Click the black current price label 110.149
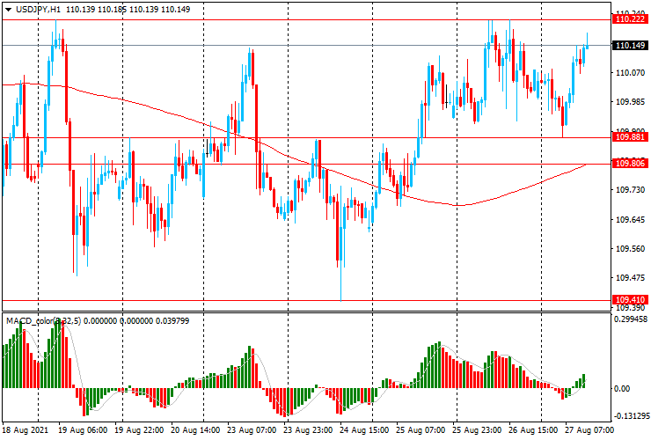 (x=630, y=45)
